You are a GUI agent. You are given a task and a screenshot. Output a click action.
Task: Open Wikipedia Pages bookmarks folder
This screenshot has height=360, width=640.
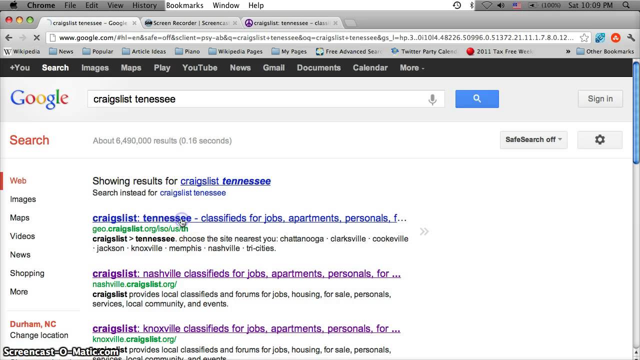point(235,51)
